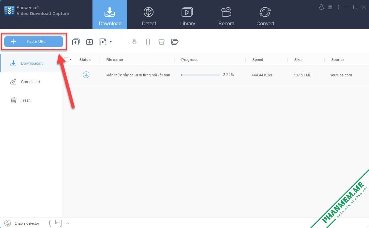Maximize the application window

[355, 7]
